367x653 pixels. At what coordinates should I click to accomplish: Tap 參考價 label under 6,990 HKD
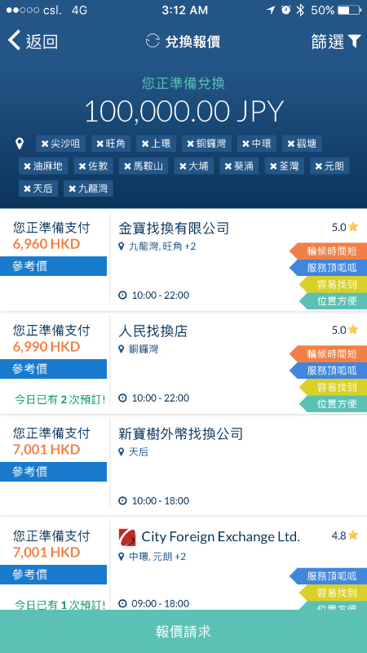[53, 369]
